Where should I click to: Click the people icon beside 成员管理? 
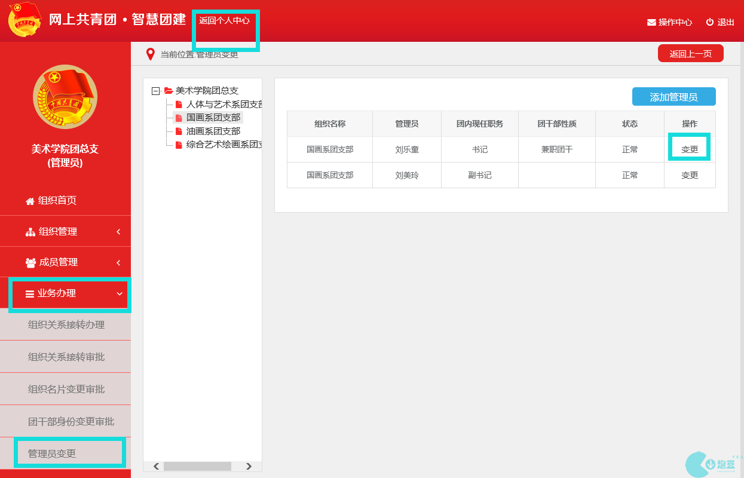coord(30,263)
